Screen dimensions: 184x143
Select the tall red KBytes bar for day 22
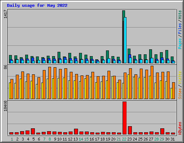point(124,118)
